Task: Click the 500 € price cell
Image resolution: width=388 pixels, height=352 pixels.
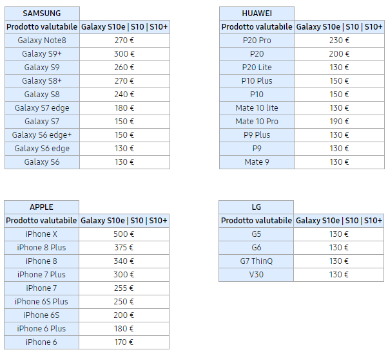Action: [124, 234]
